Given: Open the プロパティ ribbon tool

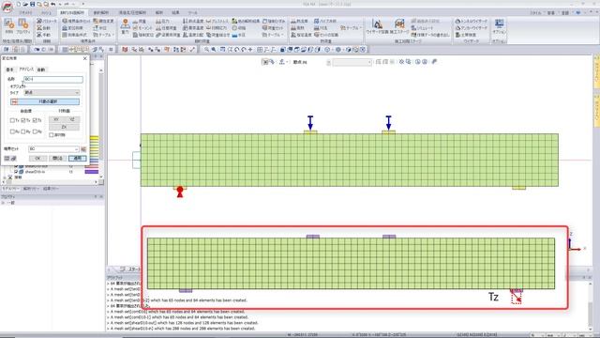Looking at the screenshot, I should tap(23, 26).
